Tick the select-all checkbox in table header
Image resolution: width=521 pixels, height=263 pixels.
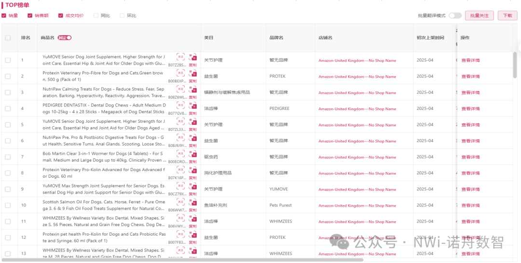click(x=8, y=38)
